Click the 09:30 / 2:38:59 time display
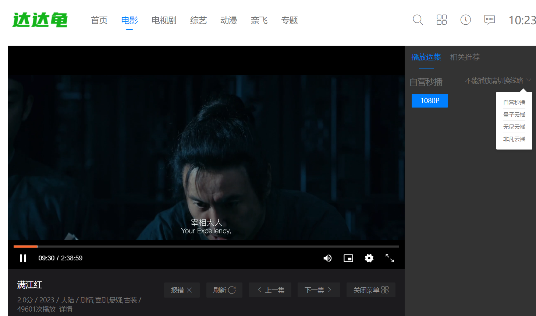Screen dimensions: 536x316 (60, 258)
